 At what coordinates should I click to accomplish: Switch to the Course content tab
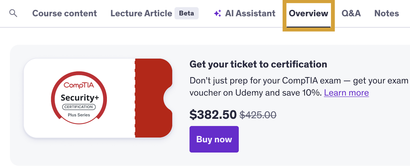(65, 13)
